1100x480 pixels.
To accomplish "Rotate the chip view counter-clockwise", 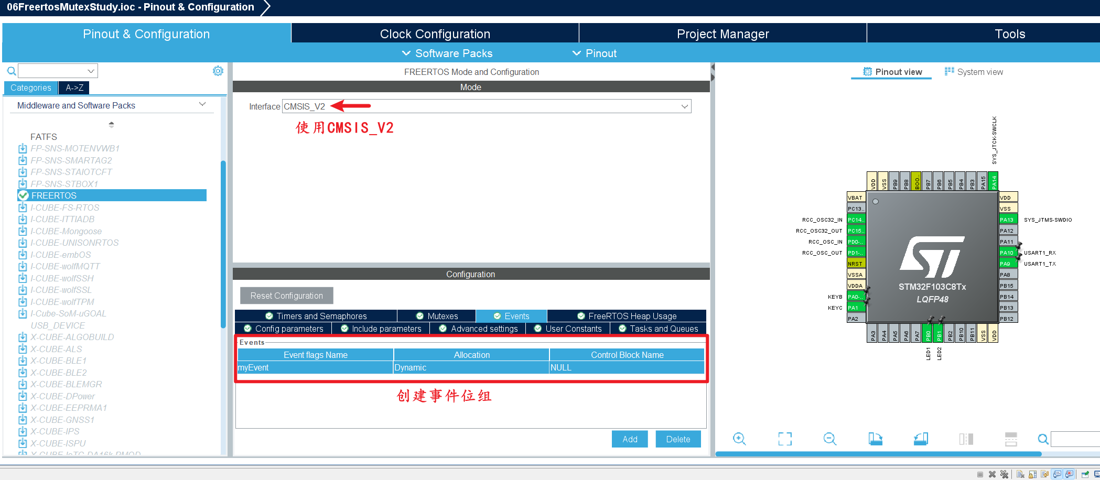I will pyautogui.click(x=921, y=439).
